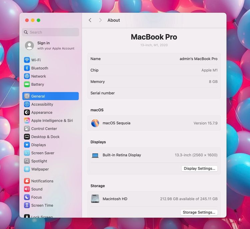Click the Apple M1 chip value

click(209, 70)
